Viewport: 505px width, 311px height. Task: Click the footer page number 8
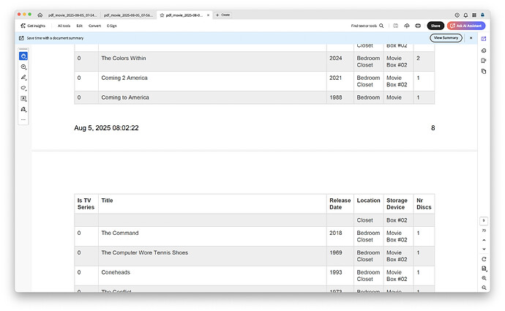click(x=433, y=128)
